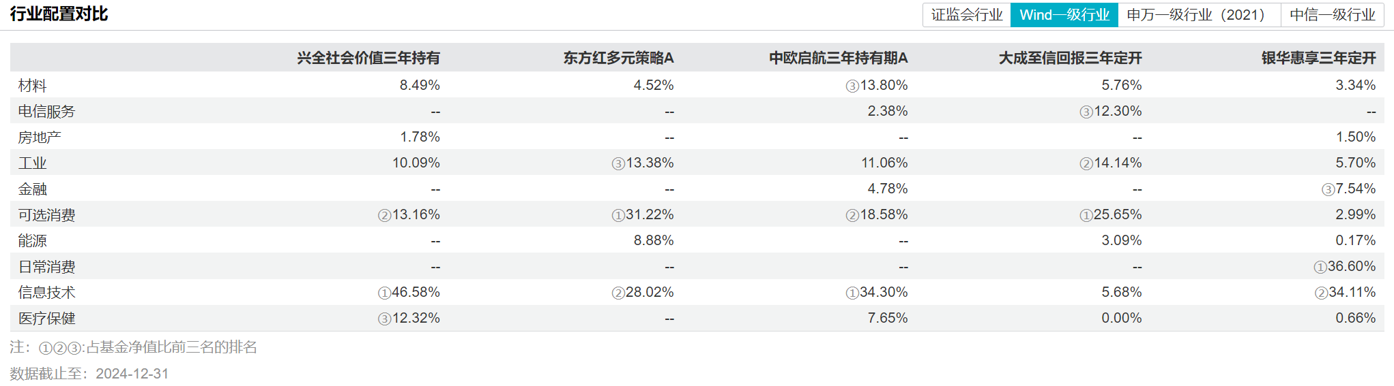The width and height of the screenshot is (1394, 386).
Task: Open the 中欧启航三年持有期A fund header
Action: [838, 58]
